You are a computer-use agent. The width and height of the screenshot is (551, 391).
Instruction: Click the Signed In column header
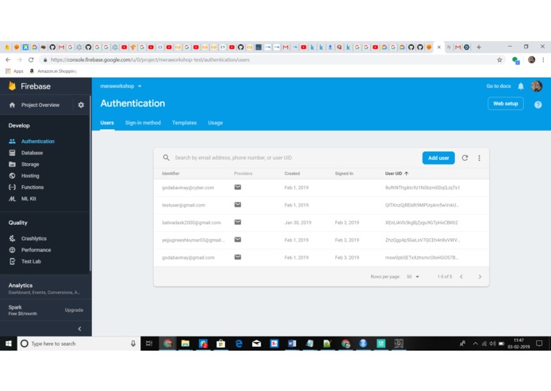tap(344, 173)
